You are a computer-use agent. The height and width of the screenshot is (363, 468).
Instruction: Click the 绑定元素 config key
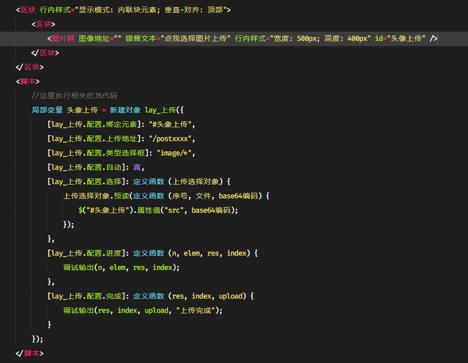point(121,125)
